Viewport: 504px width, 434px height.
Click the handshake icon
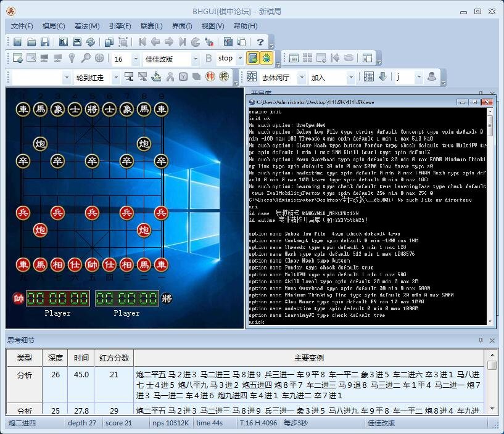coord(349,58)
